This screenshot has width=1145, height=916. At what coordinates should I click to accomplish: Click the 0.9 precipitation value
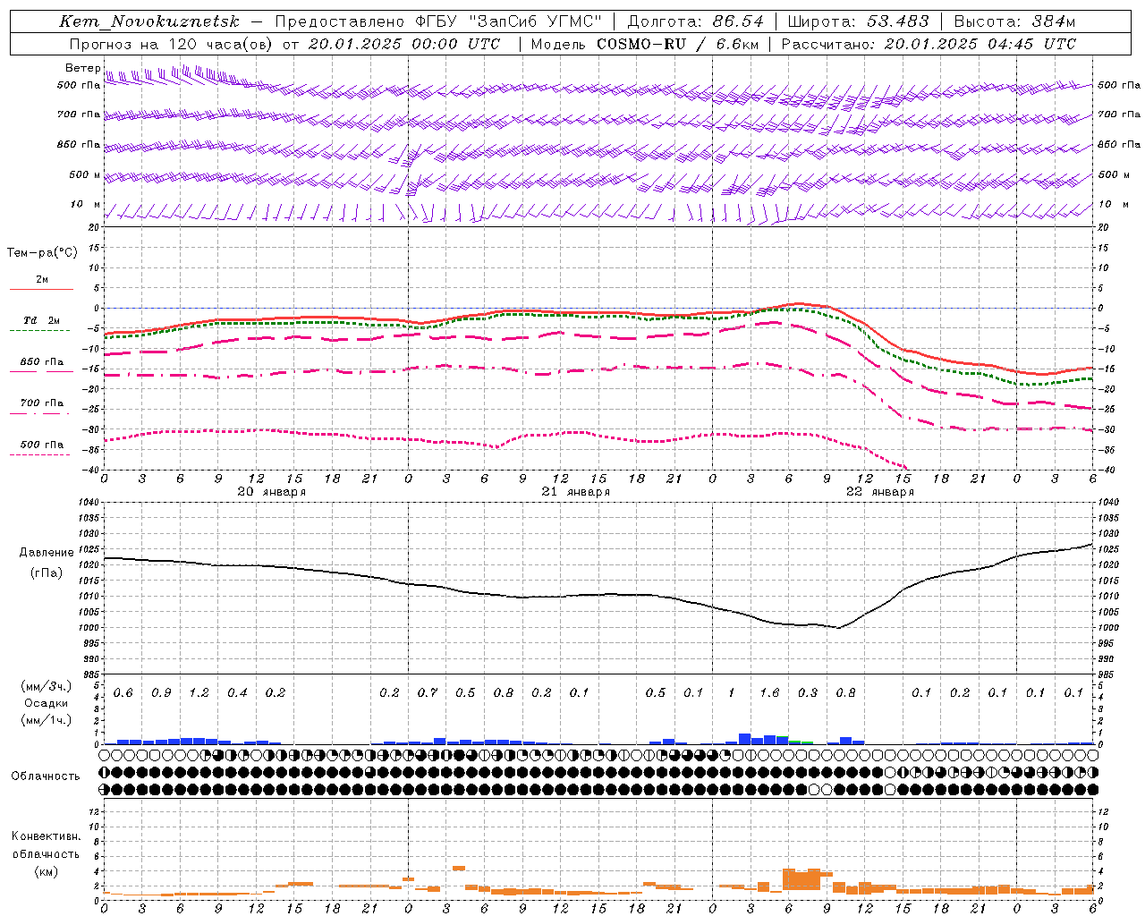(161, 693)
